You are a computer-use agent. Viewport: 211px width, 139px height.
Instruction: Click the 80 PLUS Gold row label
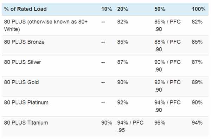pyautogui.click(x=21, y=82)
